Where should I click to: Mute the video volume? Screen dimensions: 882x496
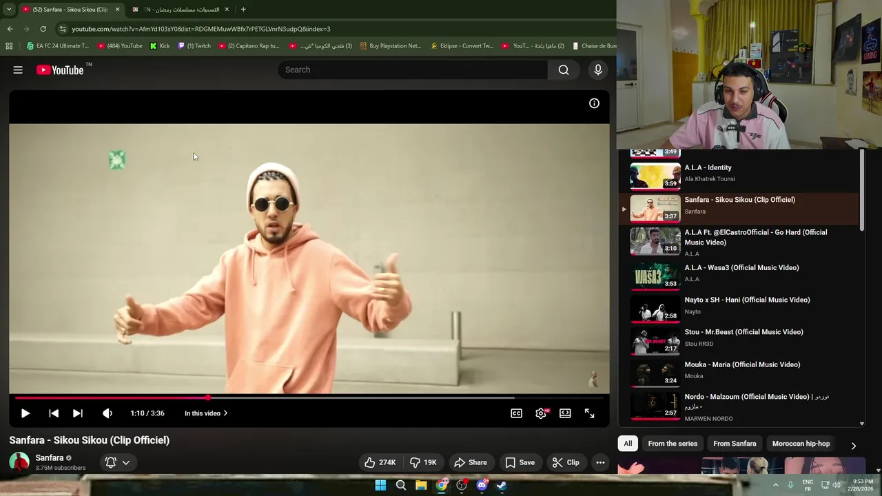(107, 413)
